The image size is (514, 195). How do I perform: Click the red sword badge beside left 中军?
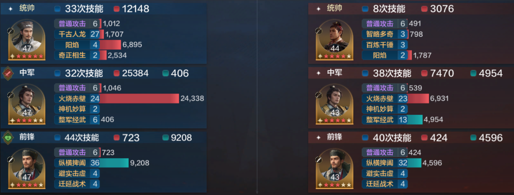point(8,73)
